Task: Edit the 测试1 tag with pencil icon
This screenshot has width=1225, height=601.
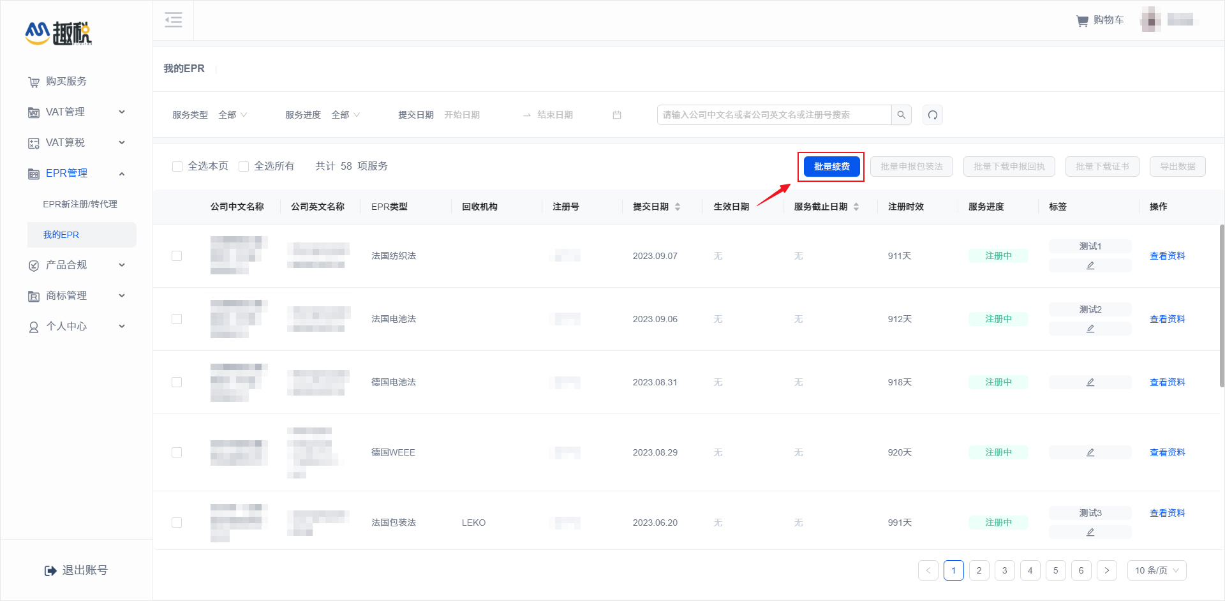Action: pos(1090,265)
